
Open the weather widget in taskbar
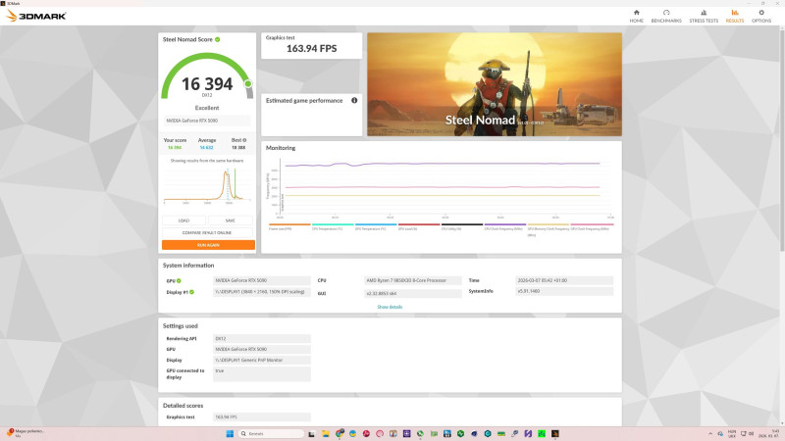coord(26,433)
